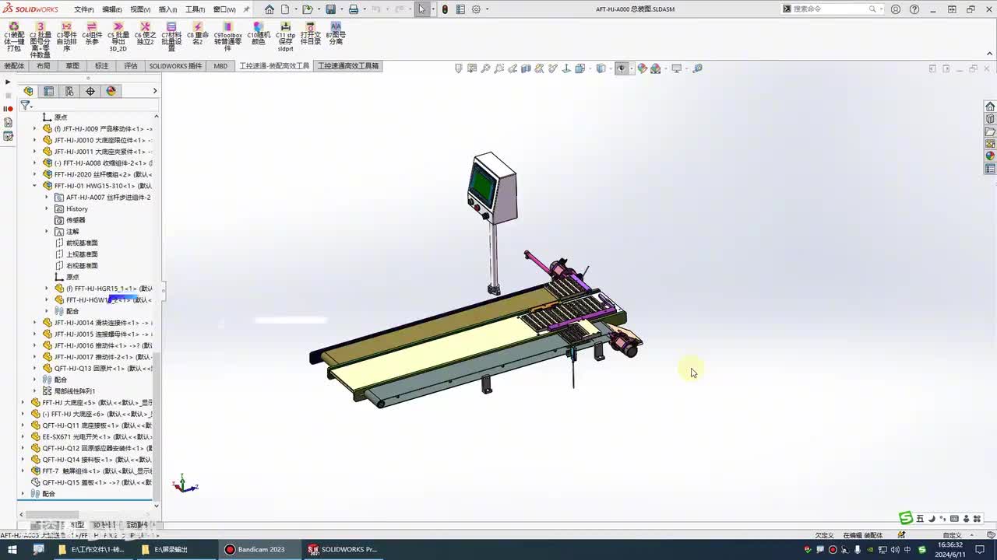Open the user login account icon

[895, 9]
